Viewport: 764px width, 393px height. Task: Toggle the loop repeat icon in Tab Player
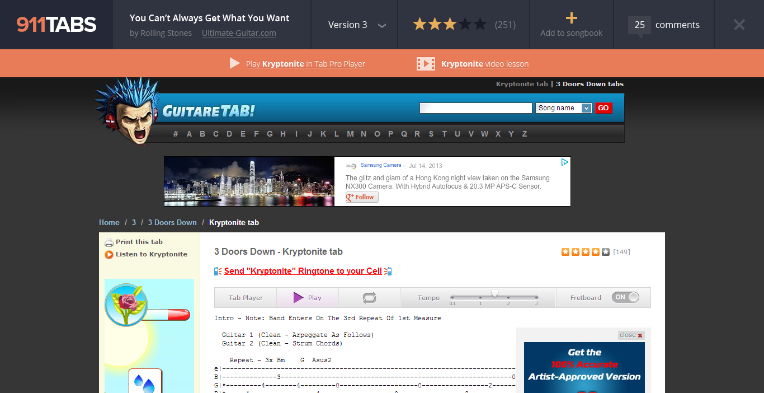(x=369, y=298)
